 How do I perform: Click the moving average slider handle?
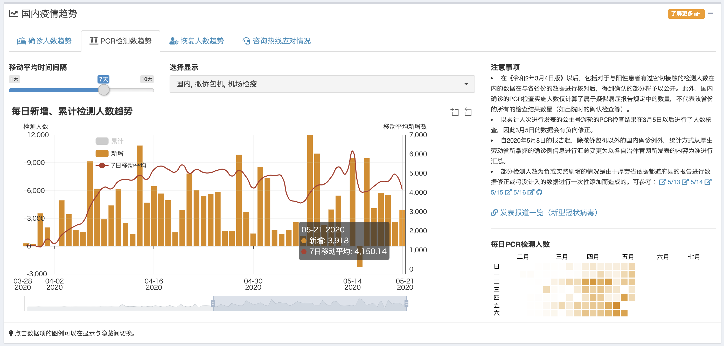click(103, 90)
